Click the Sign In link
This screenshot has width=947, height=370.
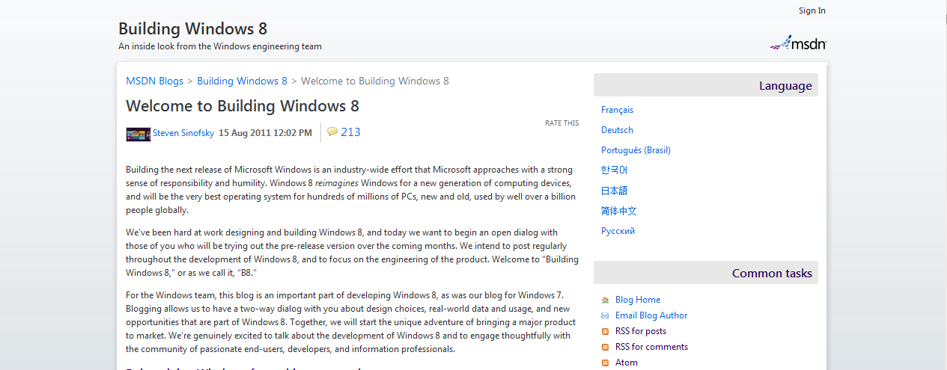pyautogui.click(x=812, y=10)
